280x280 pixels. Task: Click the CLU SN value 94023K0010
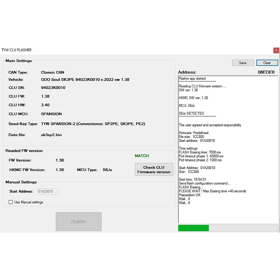click(x=53, y=88)
